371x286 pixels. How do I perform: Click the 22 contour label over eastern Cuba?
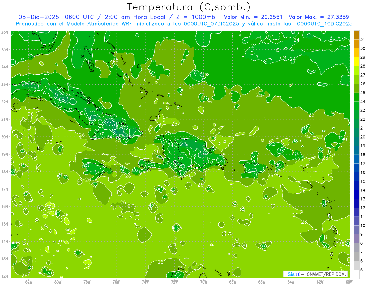(x=125, y=139)
